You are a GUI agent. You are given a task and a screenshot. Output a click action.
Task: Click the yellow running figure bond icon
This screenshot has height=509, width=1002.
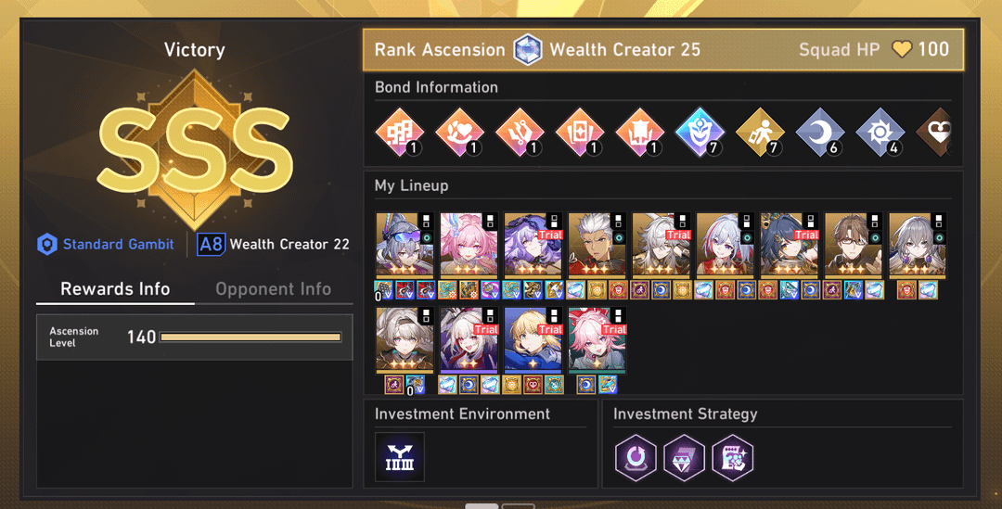tap(760, 133)
